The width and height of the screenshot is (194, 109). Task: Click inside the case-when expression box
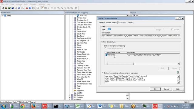[141, 79]
